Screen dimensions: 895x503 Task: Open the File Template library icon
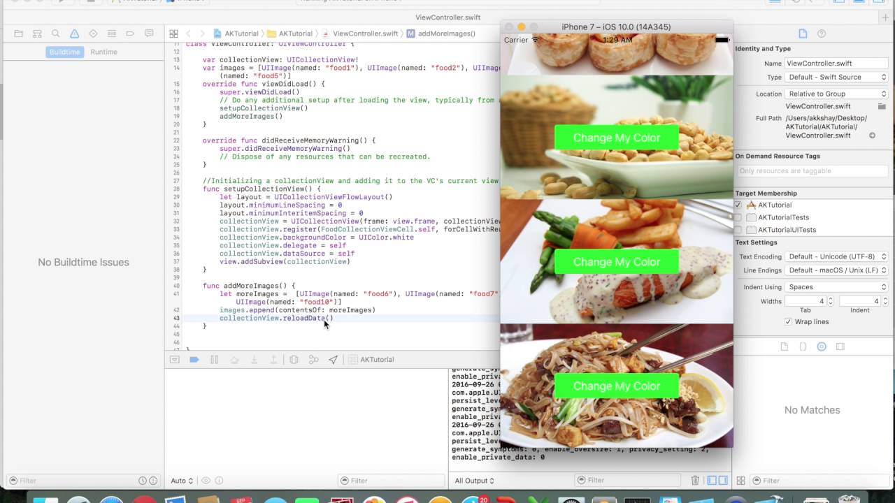point(784,347)
